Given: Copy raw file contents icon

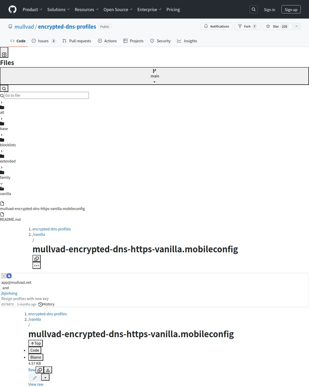Looking at the screenshot, I should pyautogui.click(x=40, y=370).
